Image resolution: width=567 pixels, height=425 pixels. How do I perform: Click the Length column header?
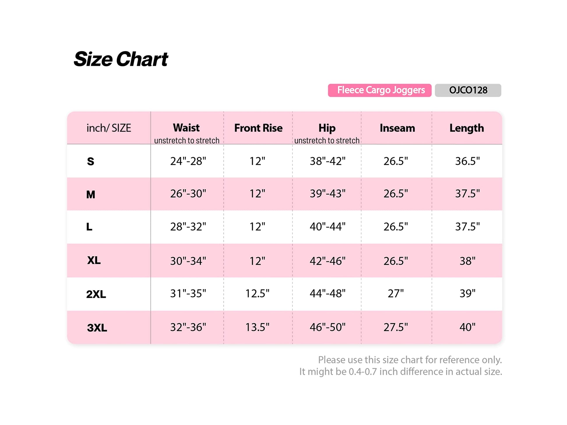[466, 128]
